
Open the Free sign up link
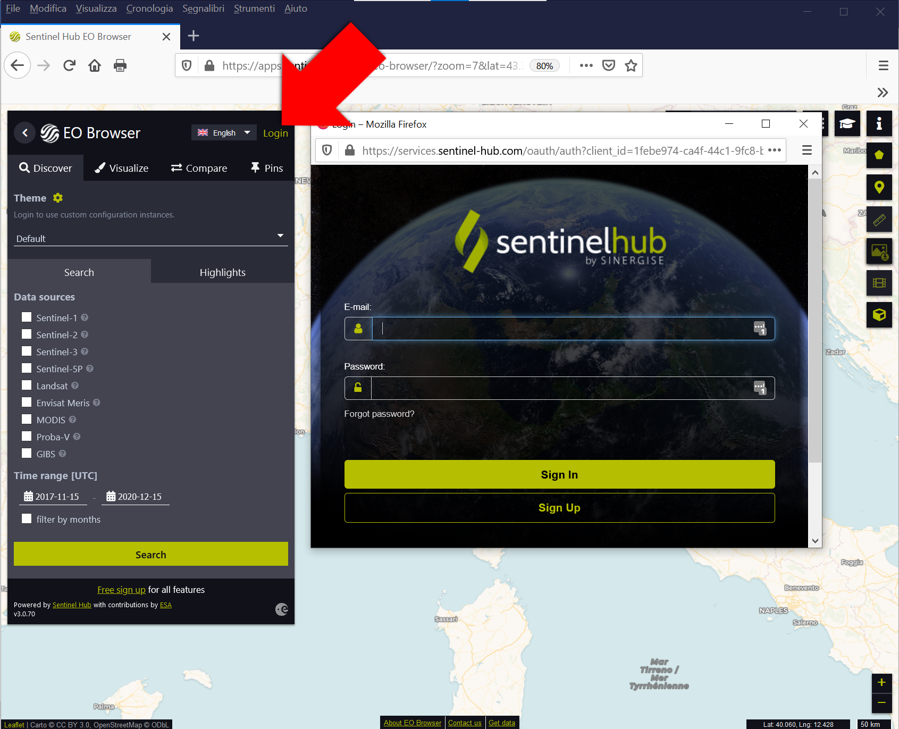[121, 590]
